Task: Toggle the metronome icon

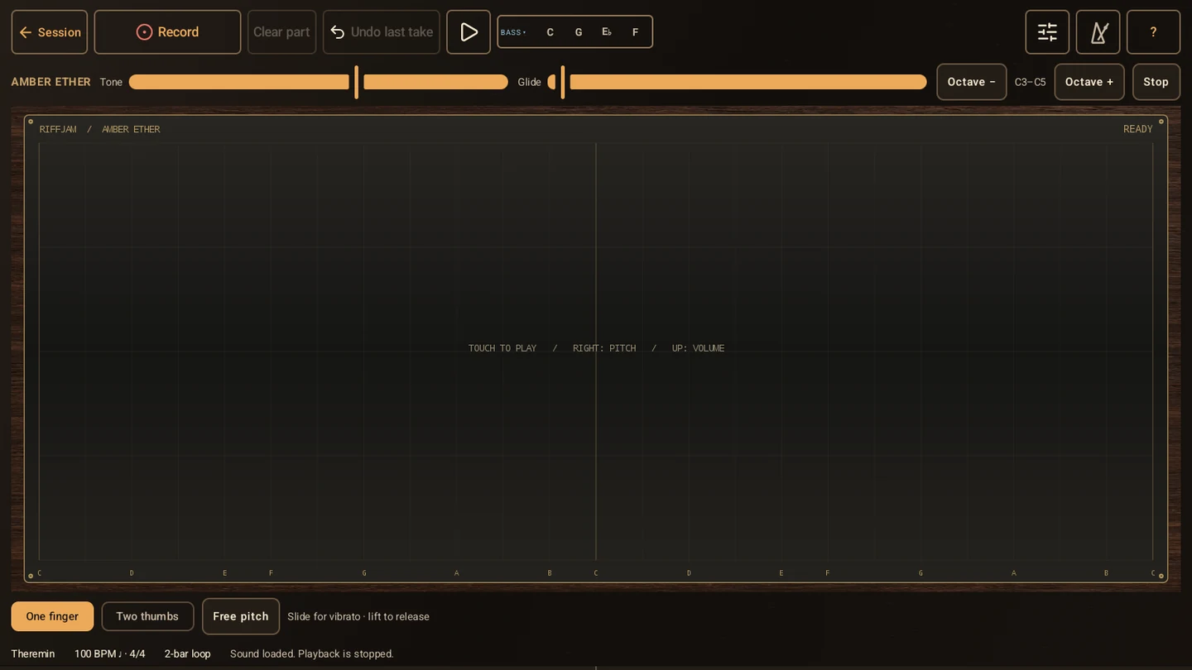Action: point(1098,32)
